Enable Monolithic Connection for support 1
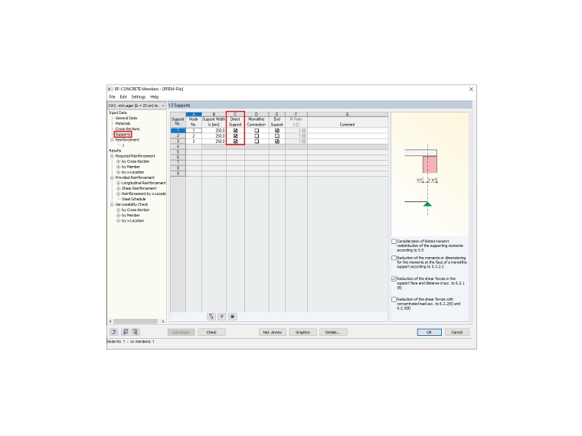 click(257, 131)
